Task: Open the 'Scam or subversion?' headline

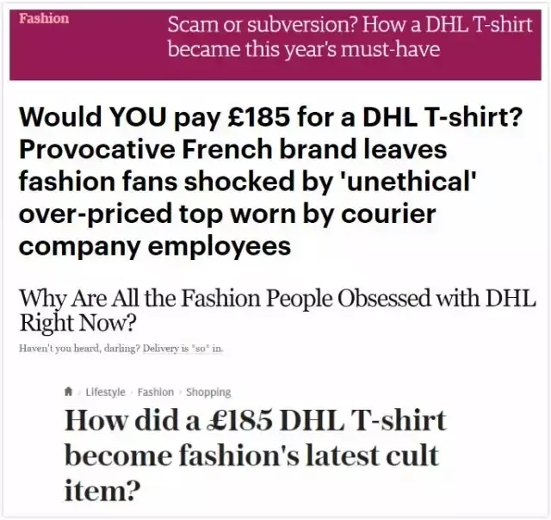Action: 350,36
